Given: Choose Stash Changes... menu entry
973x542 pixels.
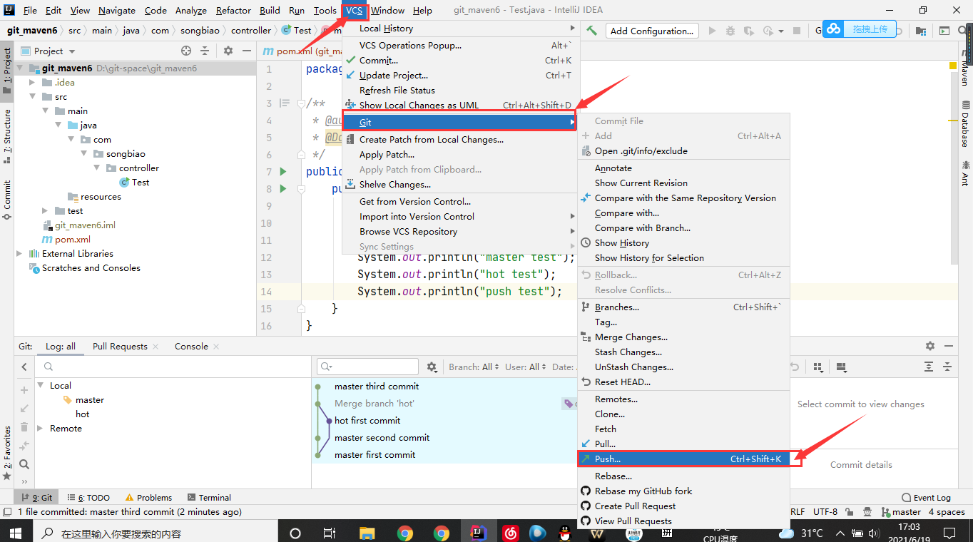Looking at the screenshot, I should tap(683, 352).
